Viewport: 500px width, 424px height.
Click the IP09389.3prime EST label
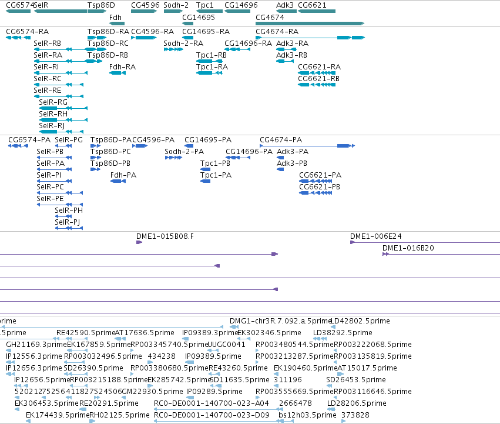[x=210, y=333]
